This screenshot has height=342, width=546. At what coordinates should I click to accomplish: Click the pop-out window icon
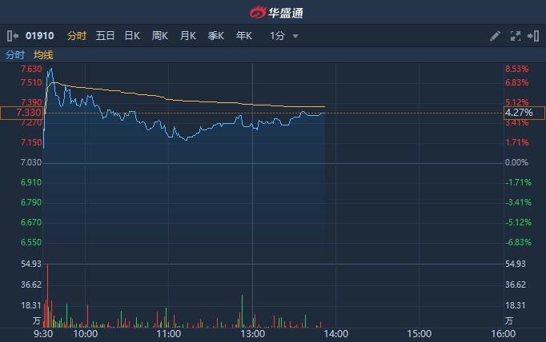click(x=532, y=36)
